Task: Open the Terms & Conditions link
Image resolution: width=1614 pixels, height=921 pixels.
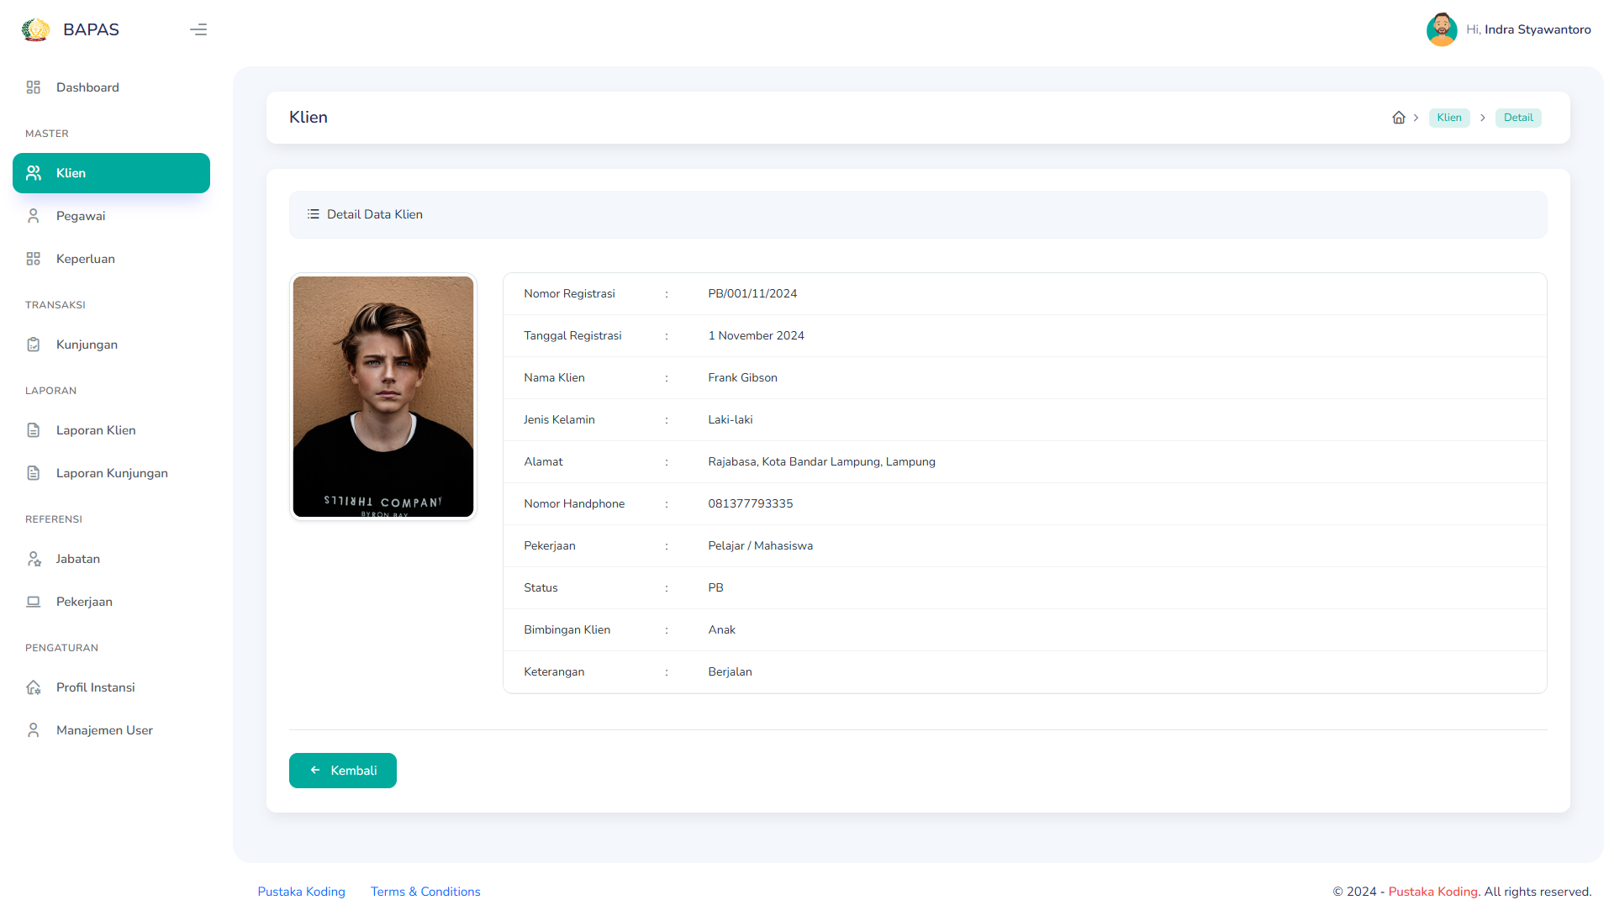Action: [x=425, y=892]
